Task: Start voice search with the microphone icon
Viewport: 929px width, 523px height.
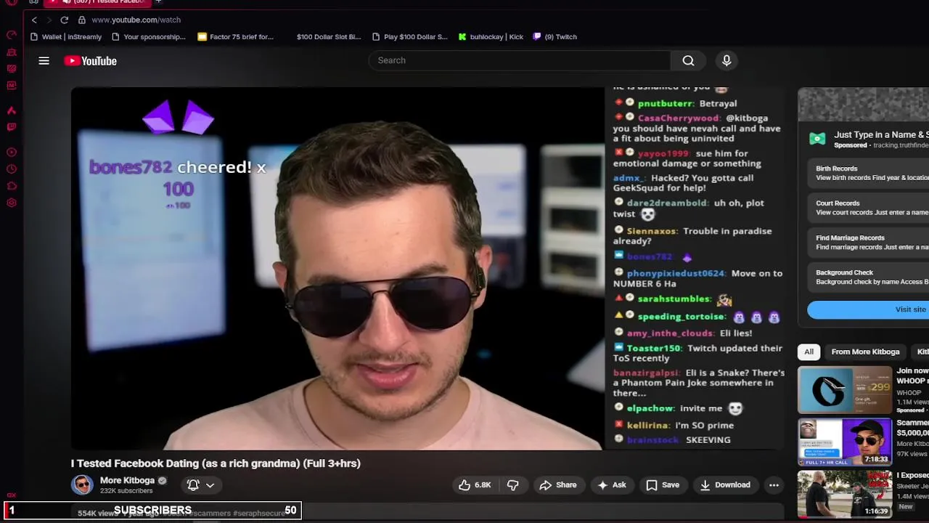Action: (x=727, y=61)
